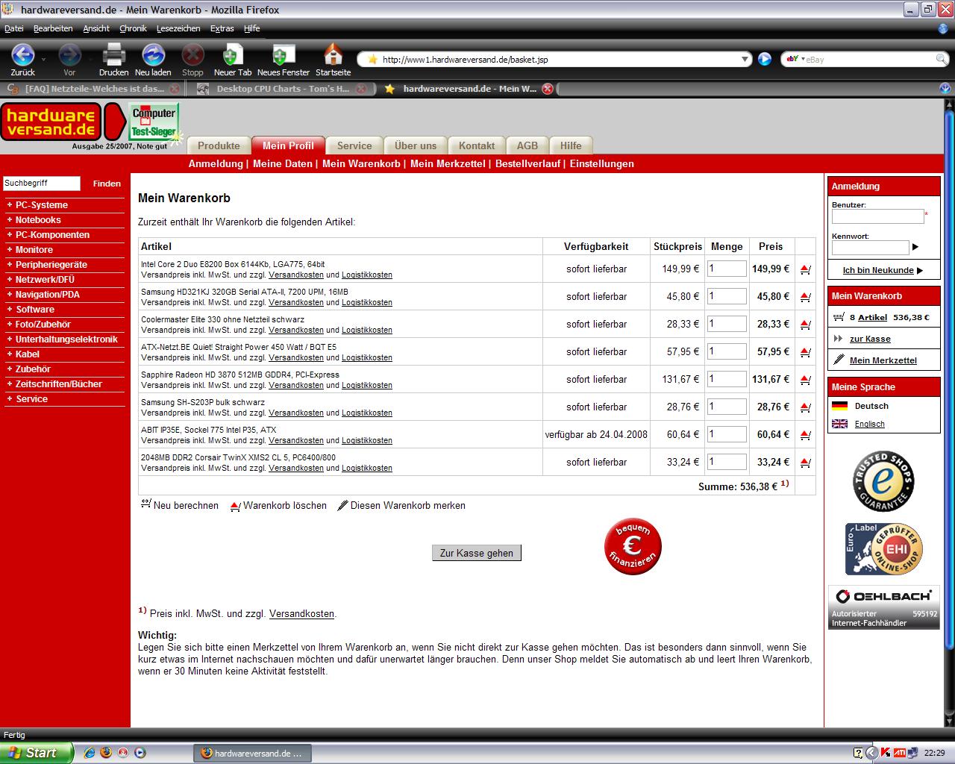The width and height of the screenshot is (955, 764).
Task: Click the EHI Geprüfter Online-Shop seal
Action: click(x=883, y=549)
